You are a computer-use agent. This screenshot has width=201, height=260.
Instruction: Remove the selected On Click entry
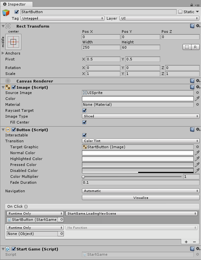(194, 242)
